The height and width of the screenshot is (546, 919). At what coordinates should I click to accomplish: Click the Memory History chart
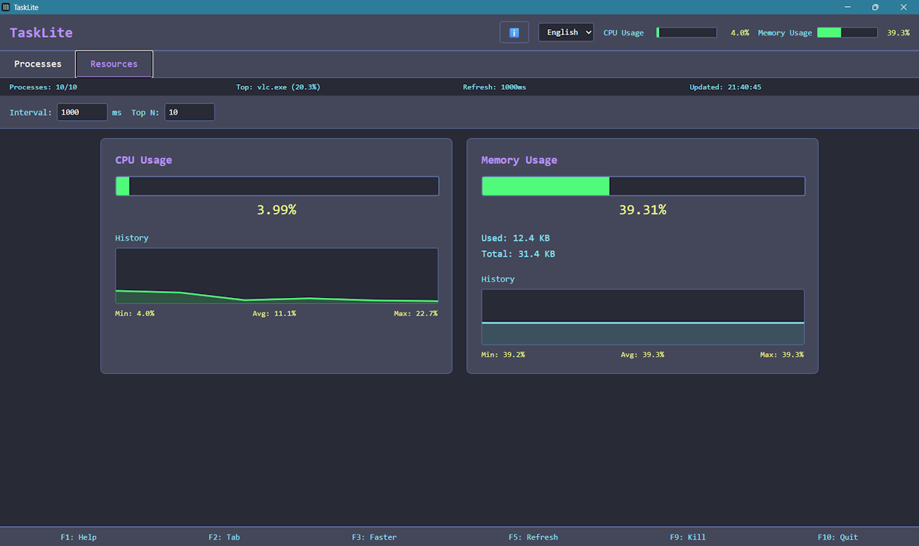tap(643, 317)
